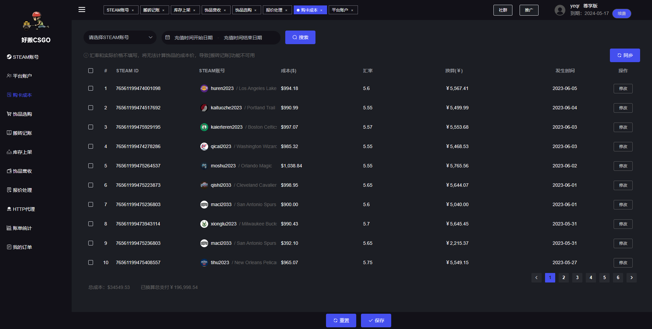Image resolution: width=652 pixels, height=329 pixels.
Task: Click the 推广 button
Action: coord(529,10)
